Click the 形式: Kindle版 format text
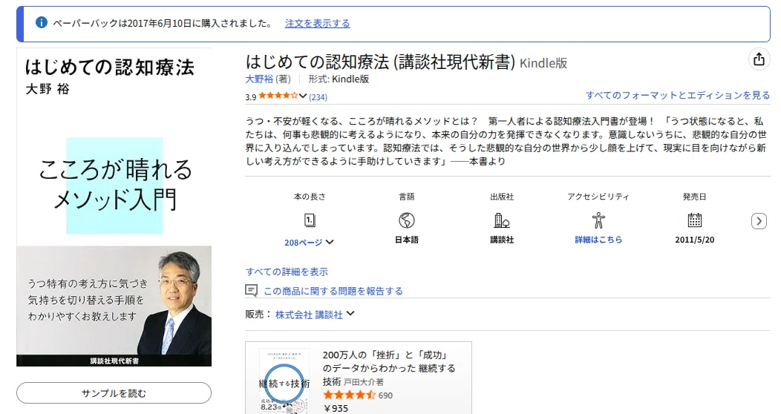Image resolution: width=781 pixels, height=414 pixels. click(339, 79)
